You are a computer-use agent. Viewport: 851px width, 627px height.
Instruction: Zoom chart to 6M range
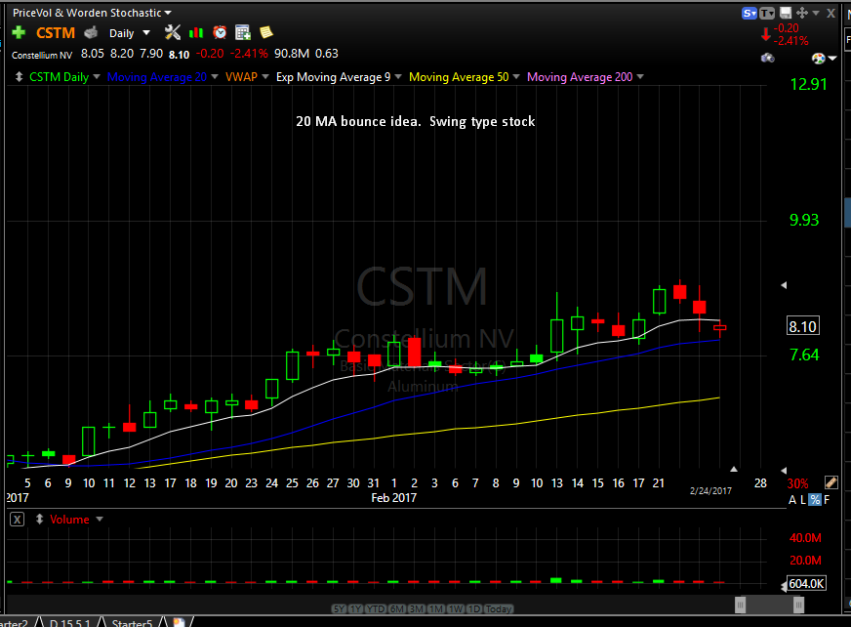tap(397, 609)
